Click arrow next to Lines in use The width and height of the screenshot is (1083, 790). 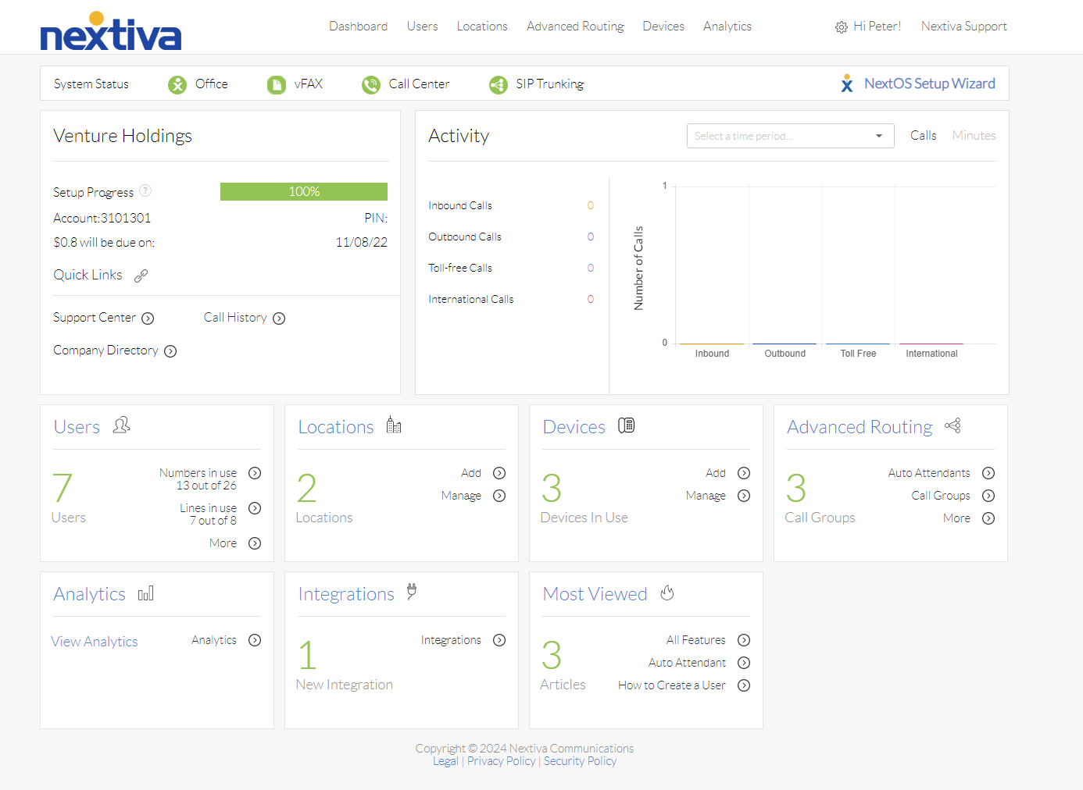255,508
